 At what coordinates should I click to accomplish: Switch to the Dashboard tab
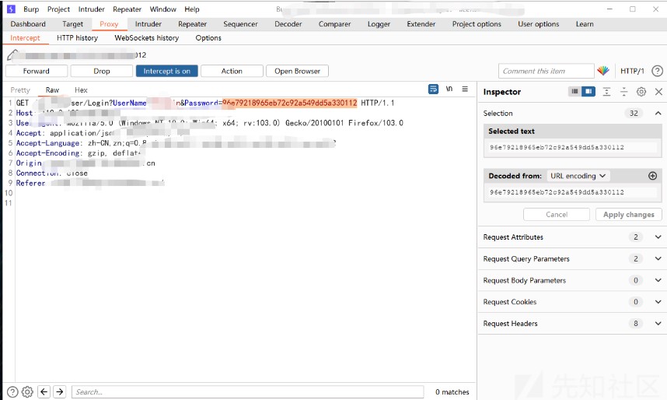[x=28, y=24]
